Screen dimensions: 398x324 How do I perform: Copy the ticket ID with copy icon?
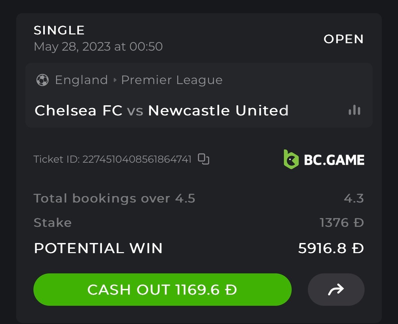[x=204, y=159]
